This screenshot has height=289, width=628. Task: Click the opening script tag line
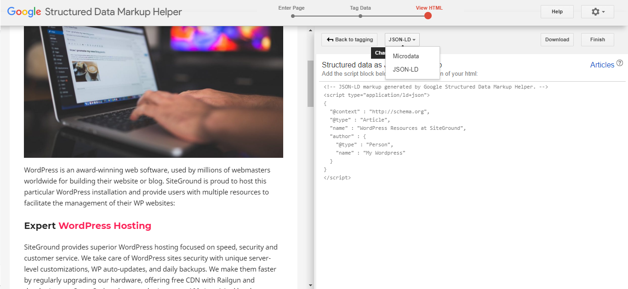[377, 95]
